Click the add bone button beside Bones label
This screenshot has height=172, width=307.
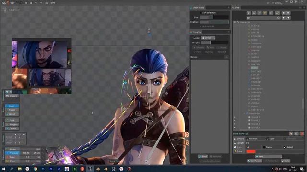tap(226, 57)
